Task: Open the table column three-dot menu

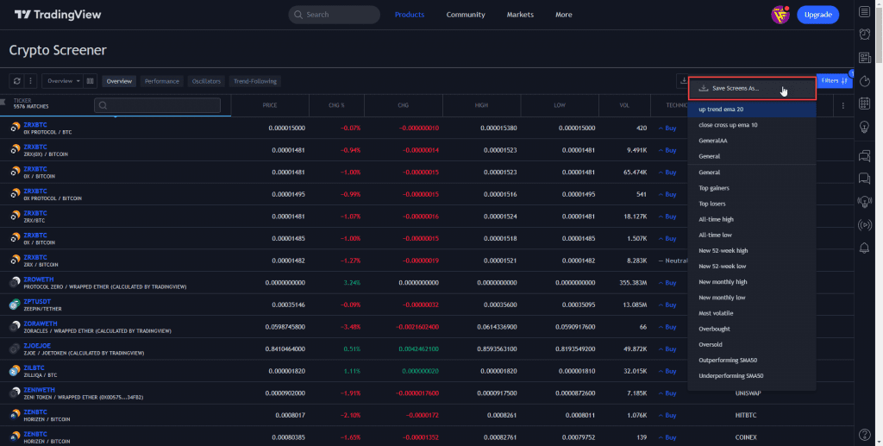Action: point(843,106)
